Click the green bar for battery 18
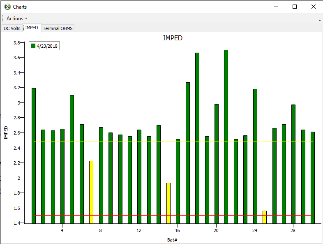The height and width of the screenshot is (244, 323). click(197, 138)
